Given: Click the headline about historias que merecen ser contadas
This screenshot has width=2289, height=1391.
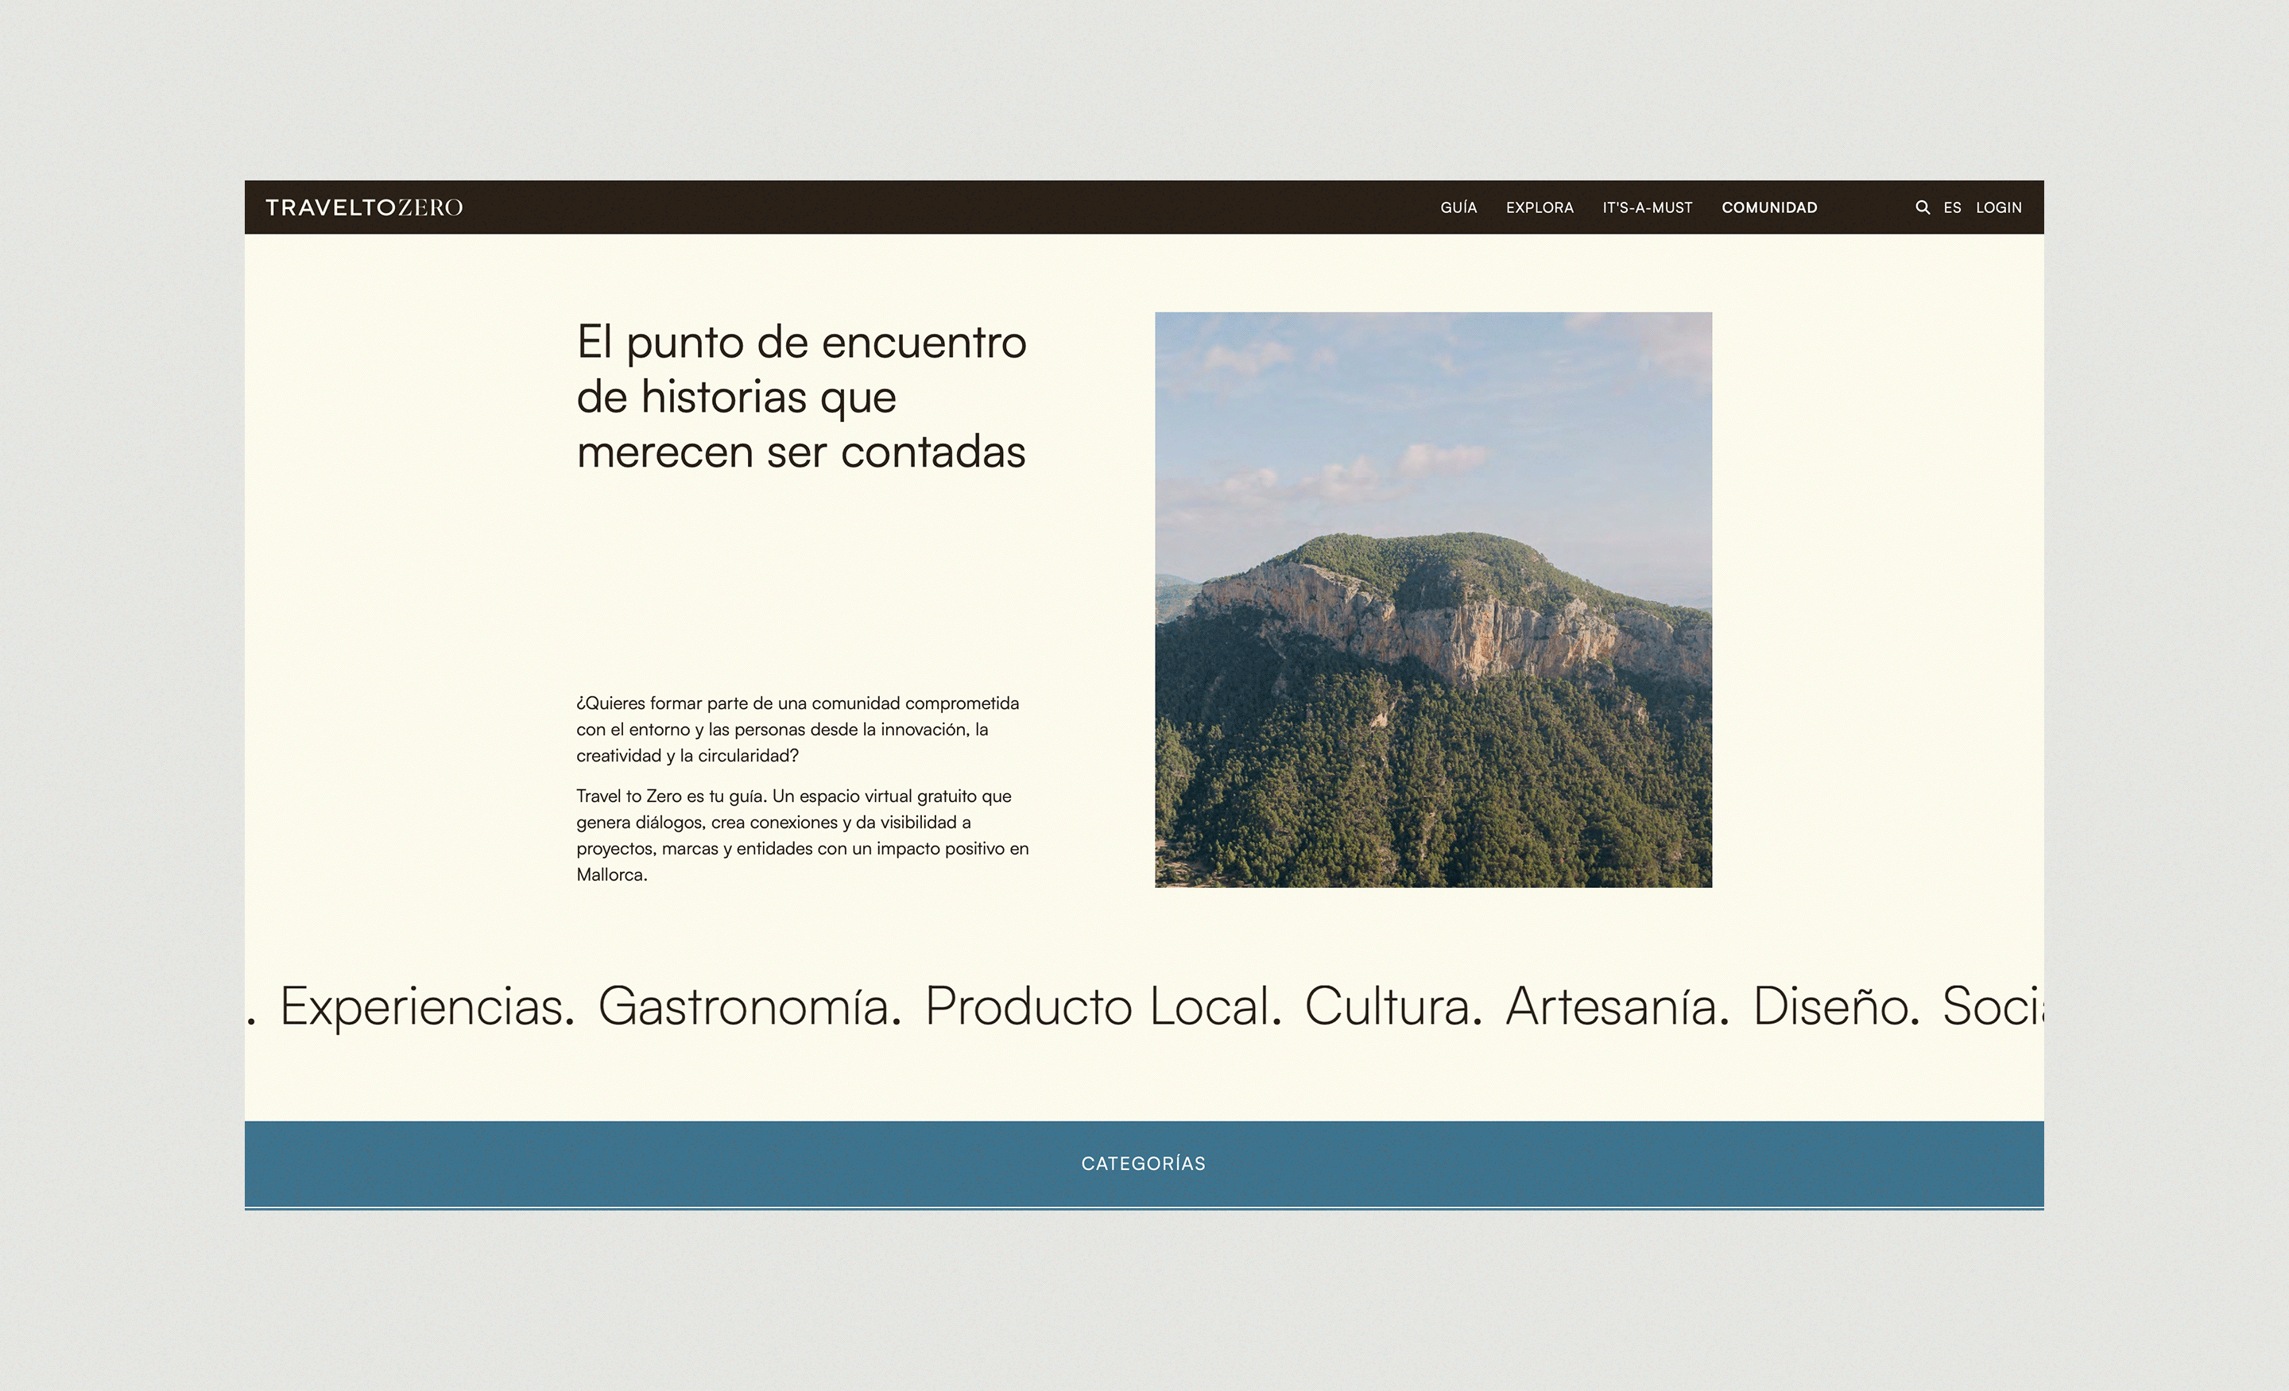Looking at the screenshot, I should click(804, 397).
